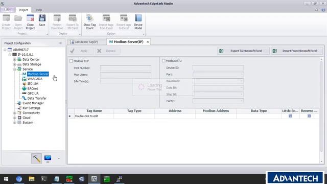Enable the Modbus TCP checkbox

pos(72,61)
